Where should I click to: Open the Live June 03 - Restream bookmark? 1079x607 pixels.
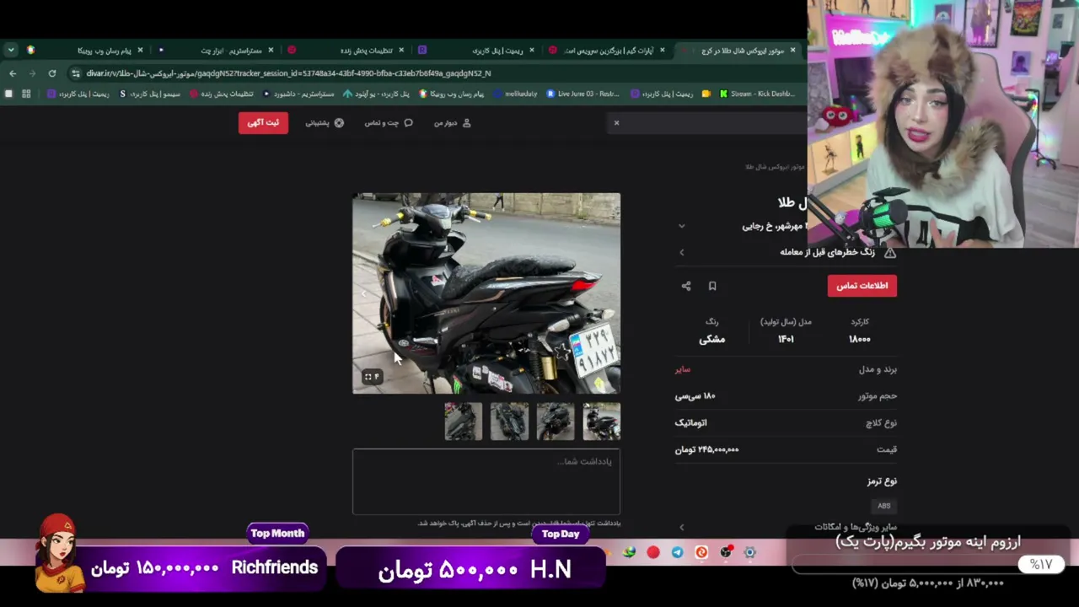click(x=582, y=94)
